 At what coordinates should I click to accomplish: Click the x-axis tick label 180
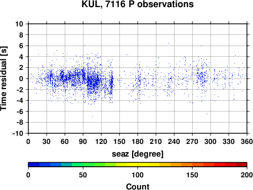[138, 141]
